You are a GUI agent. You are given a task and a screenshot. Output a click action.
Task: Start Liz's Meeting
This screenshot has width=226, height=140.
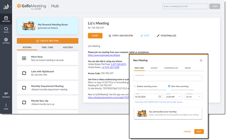(x=95, y=35)
